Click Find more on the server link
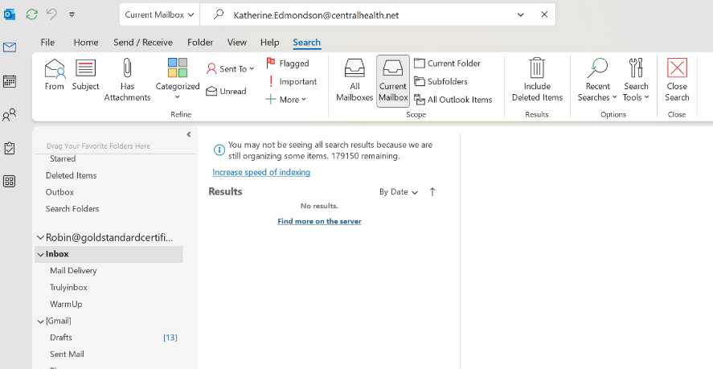713x369 pixels. [319, 222]
